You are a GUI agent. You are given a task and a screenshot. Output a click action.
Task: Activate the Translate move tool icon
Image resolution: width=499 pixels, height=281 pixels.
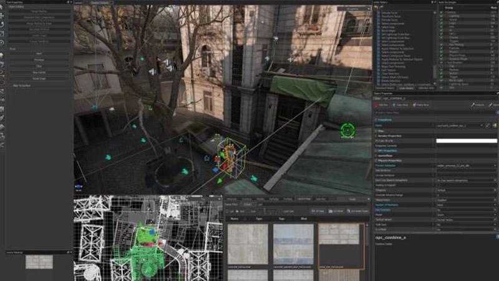3,16
